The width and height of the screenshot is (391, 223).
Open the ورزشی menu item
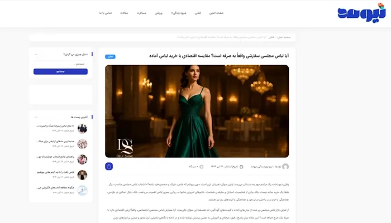pyautogui.click(x=159, y=13)
